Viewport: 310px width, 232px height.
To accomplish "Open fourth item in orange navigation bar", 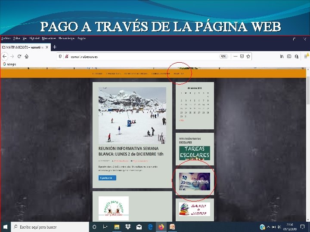I will pyautogui.click(x=161, y=73).
